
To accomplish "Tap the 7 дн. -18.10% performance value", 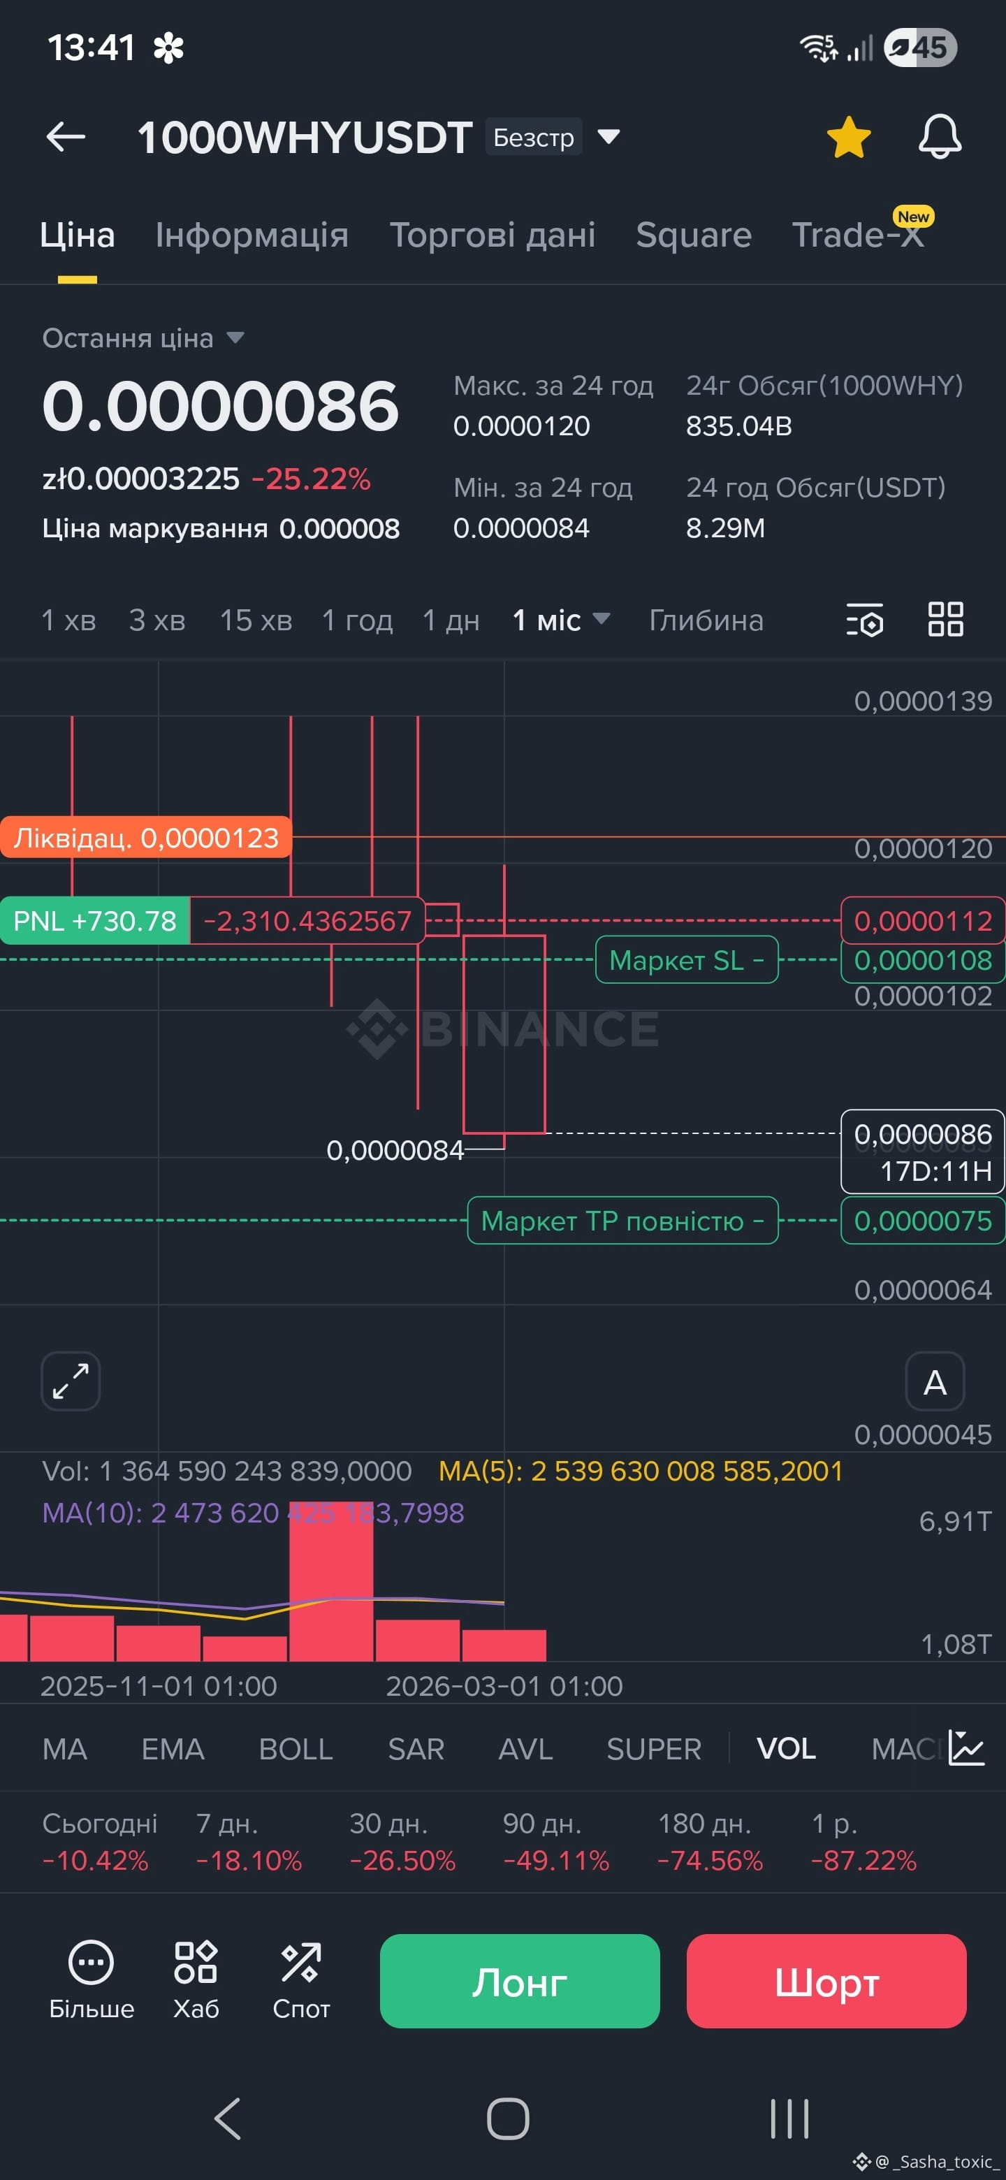I will pyautogui.click(x=249, y=1842).
